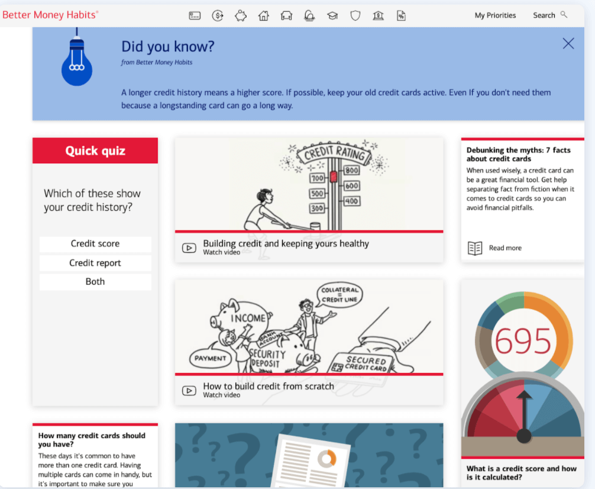This screenshot has height=489, width=595.
Task: Select the bank building icon in navigation
Action: pyautogui.click(x=379, y=16)
